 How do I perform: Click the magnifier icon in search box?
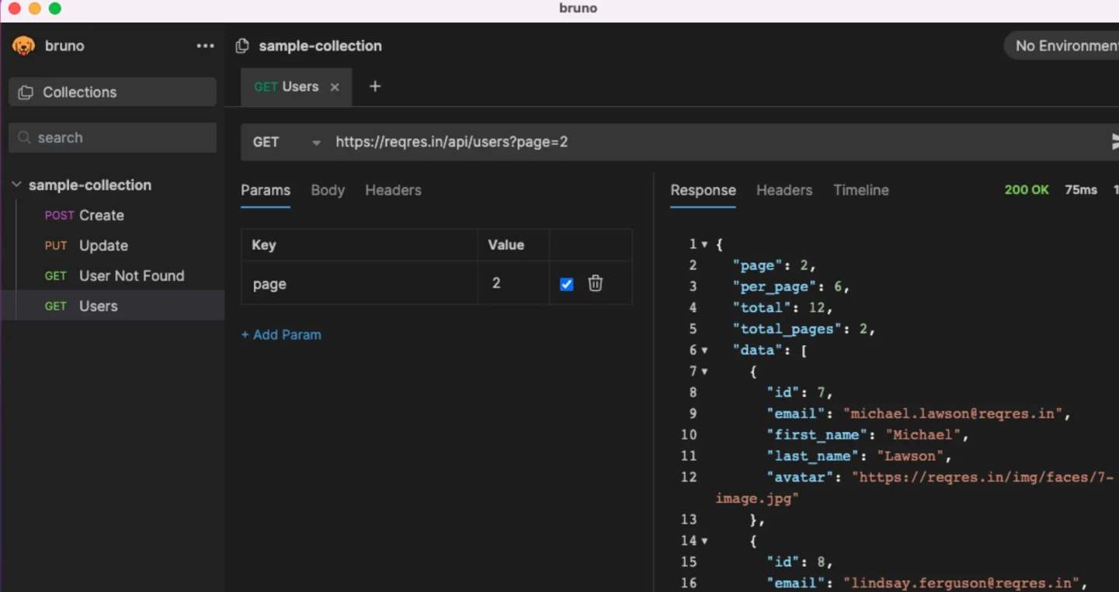(x=24, y=137)
